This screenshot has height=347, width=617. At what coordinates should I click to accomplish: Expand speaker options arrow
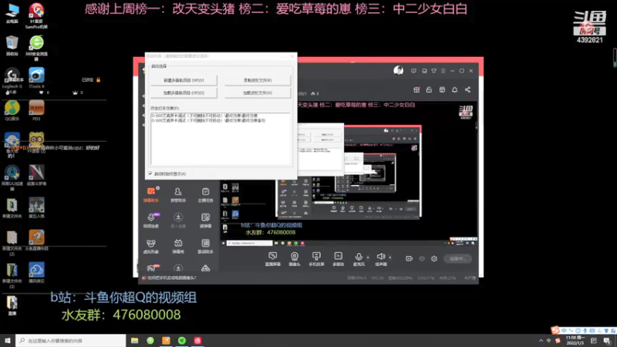390,258
